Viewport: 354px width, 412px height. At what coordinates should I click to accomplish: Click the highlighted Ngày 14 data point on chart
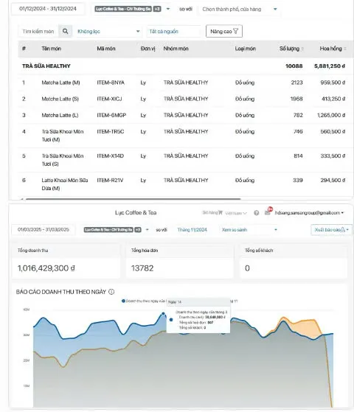point(163,313)
